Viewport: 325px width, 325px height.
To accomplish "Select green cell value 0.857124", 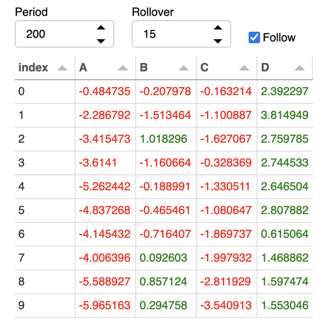I will click(x=163, y=281).
